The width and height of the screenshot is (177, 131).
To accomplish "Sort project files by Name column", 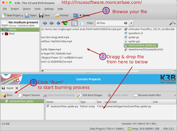I will point(62,102).
